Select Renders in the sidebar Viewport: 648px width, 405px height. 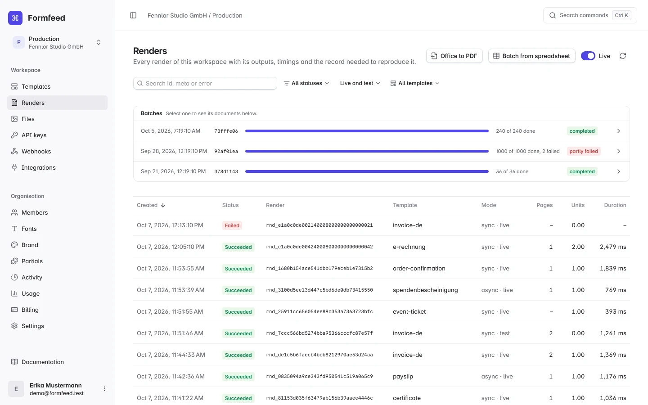(57, 103)
